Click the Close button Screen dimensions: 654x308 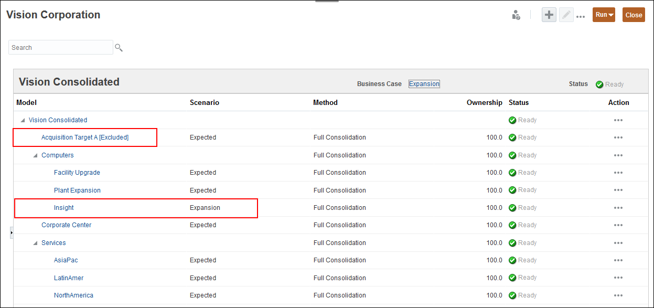click(x=634, y=15)
